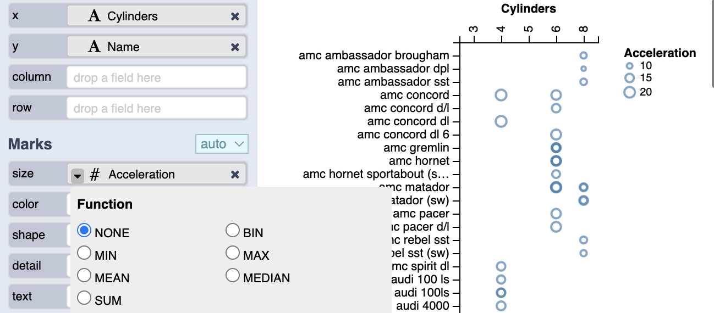Select the MIN function option

point(84,253)
